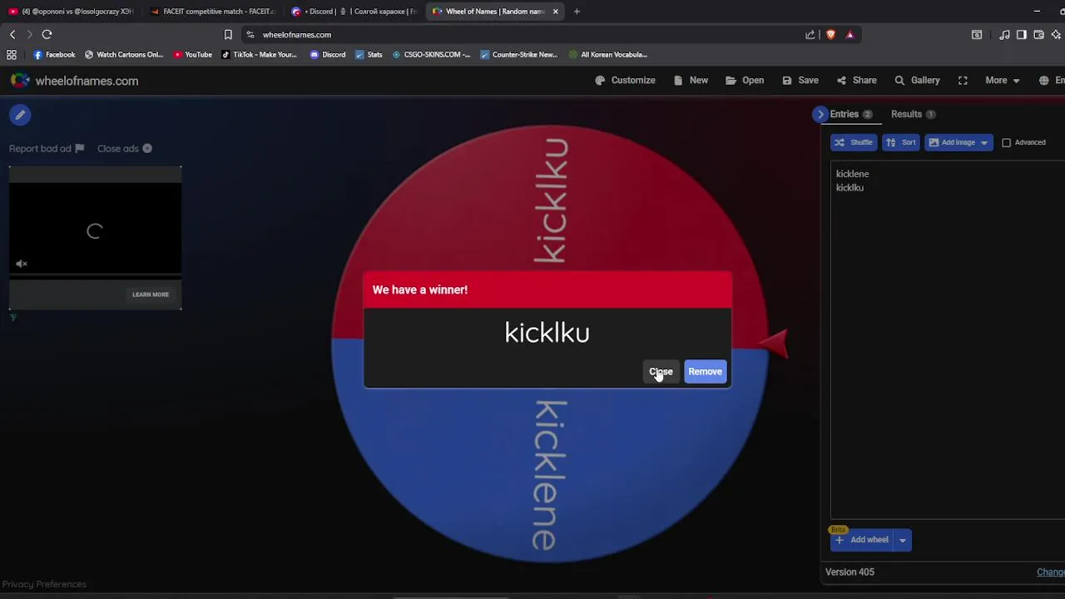Open the All Korean Vocabula... bookmark
The width and height of the screenshot is (1065, 599).
point(608,54)
